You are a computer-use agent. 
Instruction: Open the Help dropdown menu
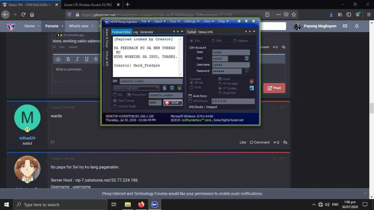pyautogui.click(x=223, y=21)
